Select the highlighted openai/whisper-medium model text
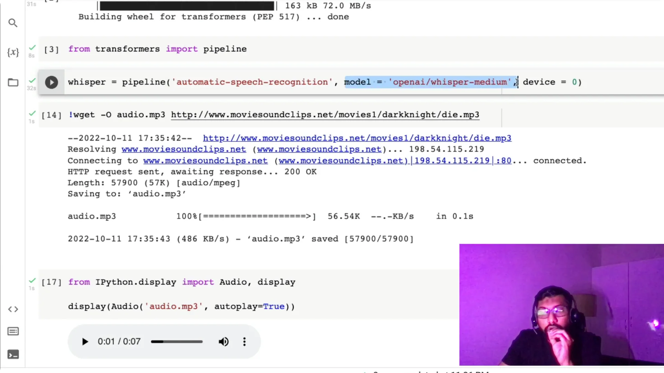664x373 pixels. (x=431, y=82)
